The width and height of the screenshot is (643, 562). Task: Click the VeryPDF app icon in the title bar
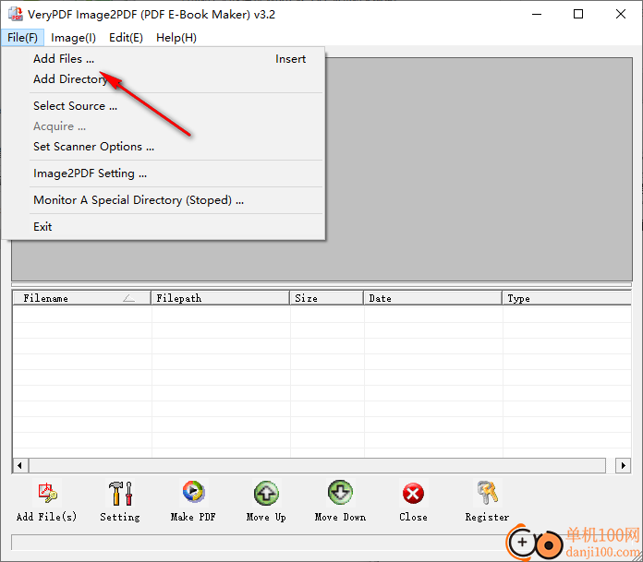(x=15, y=14)
